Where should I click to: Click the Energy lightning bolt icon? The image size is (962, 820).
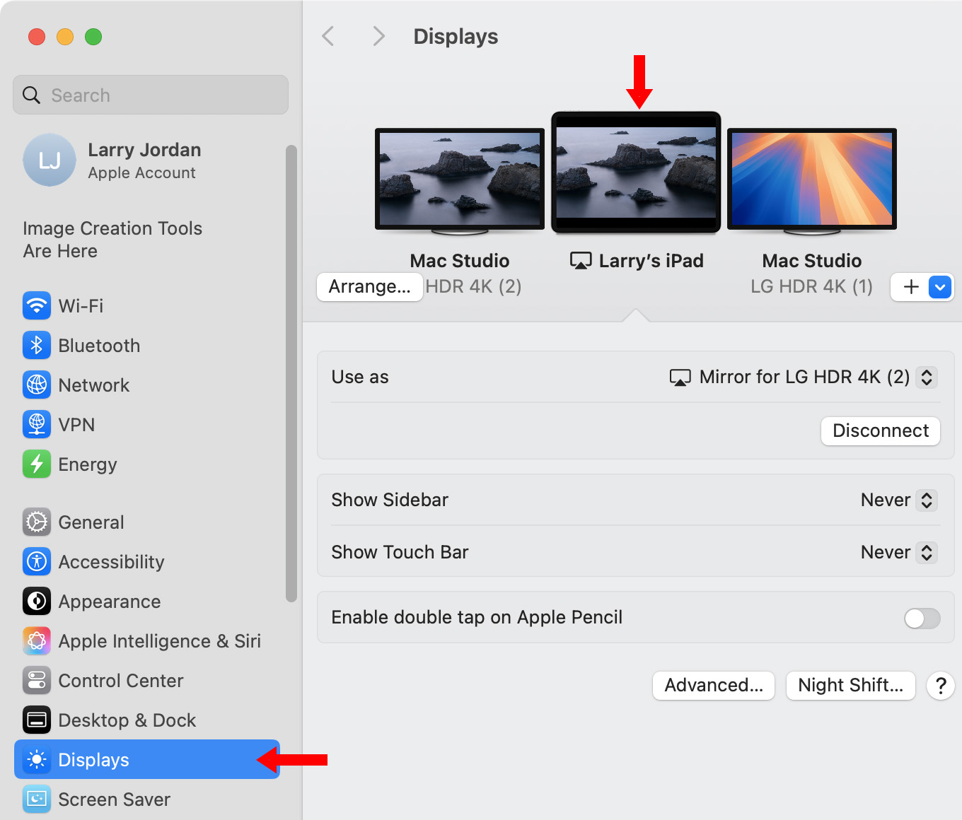tap(37, 464)
